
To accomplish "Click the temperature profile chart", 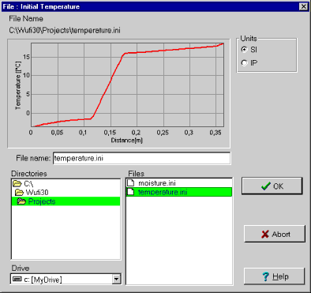I will click(x=118, y=93).
